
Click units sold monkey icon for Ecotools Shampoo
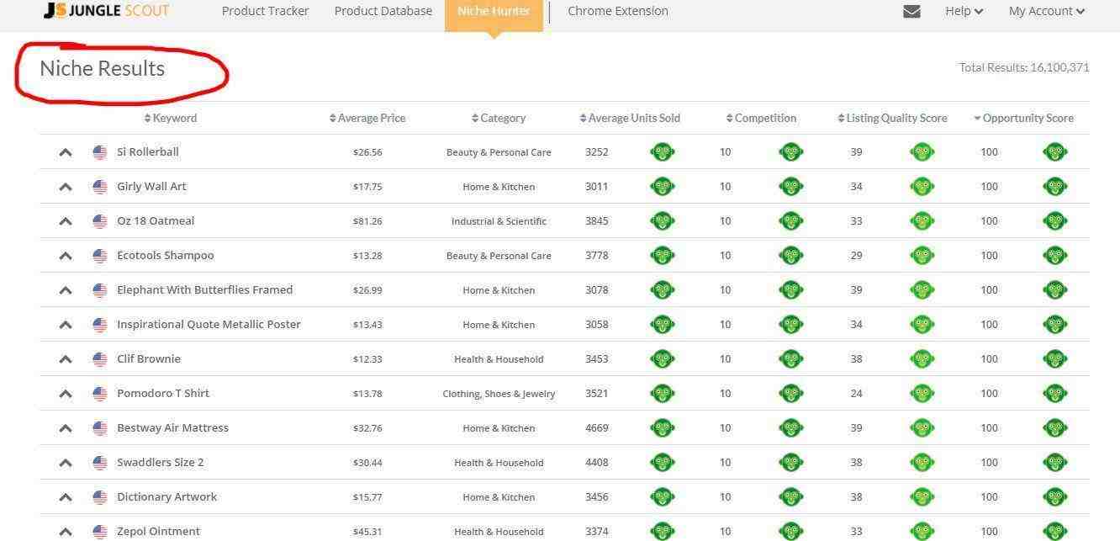[x=663, y=256]
